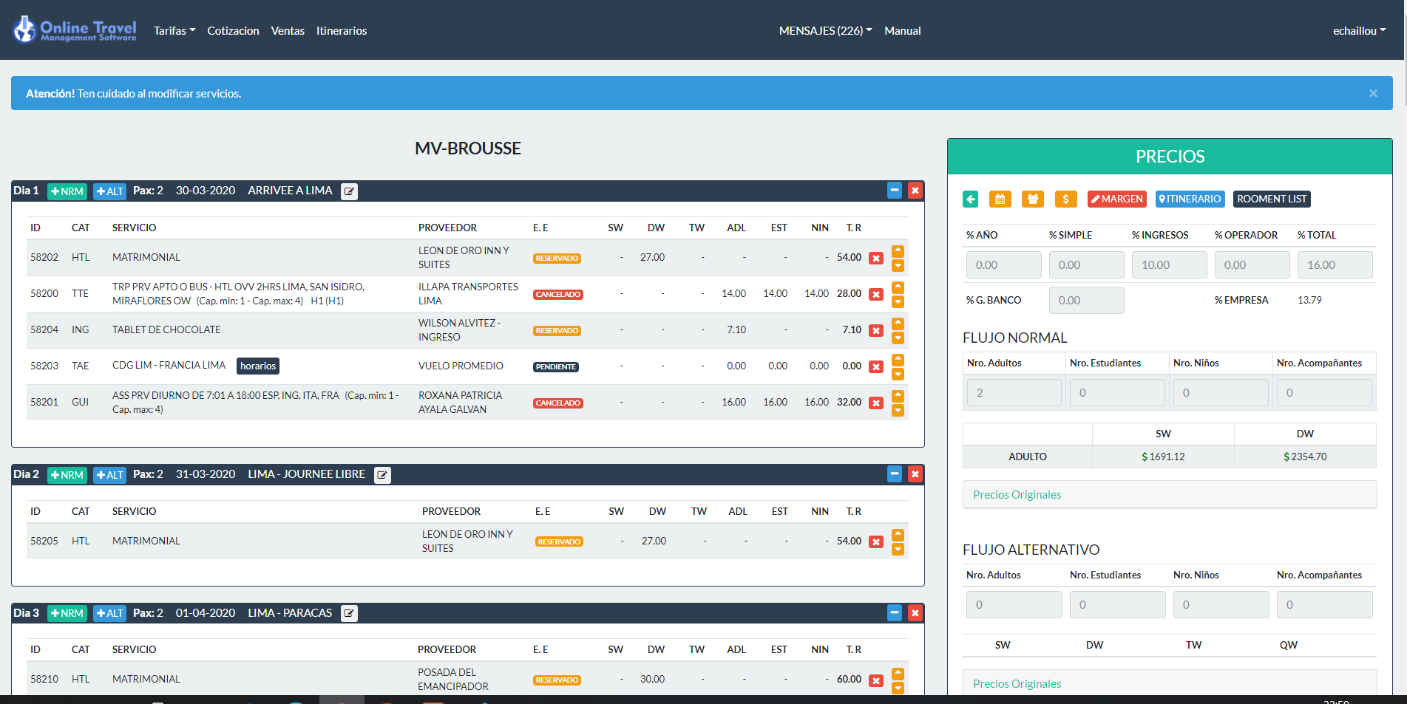Go to Cotizacion in the navbar
Viewport: 1407px width, 704px height.
pyautogui.click(x=233, y=31)
